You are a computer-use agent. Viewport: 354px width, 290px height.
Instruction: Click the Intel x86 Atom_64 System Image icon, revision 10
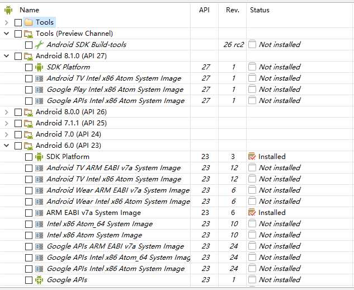click(39, 224)
